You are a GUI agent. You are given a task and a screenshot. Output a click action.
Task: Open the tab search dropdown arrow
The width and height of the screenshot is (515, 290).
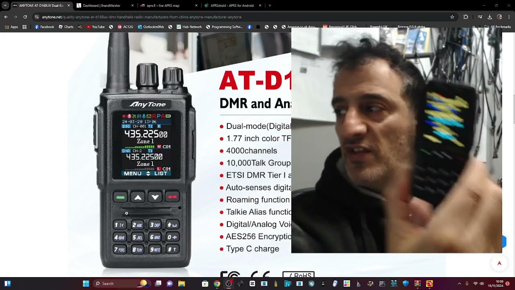click(x=5, y=6)
